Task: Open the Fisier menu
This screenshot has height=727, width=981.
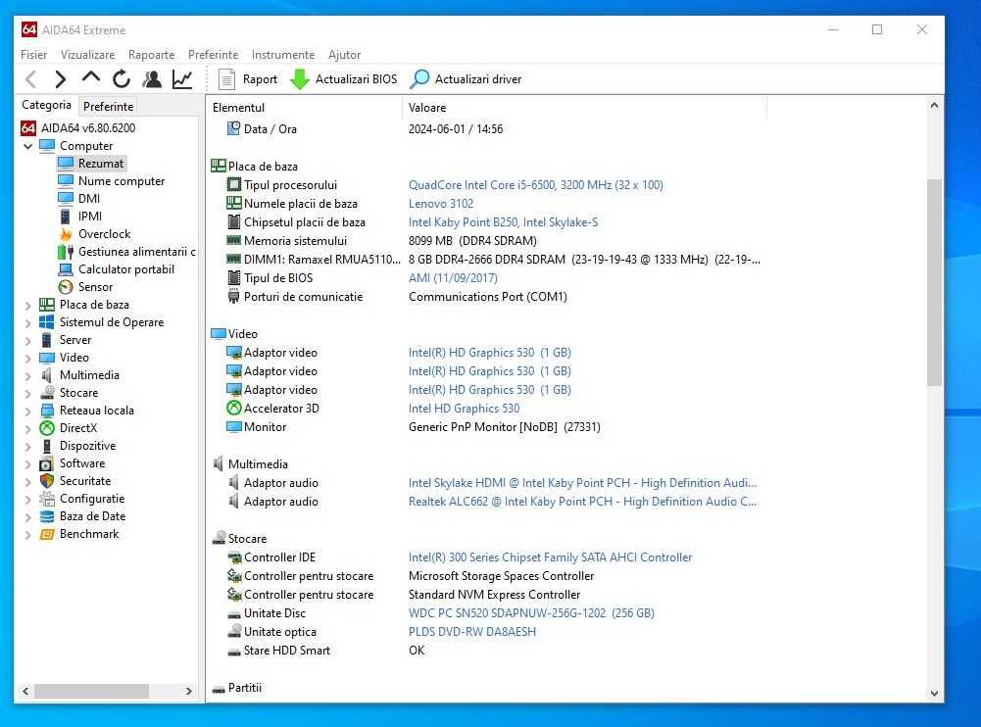Action: click(x=33, y=55)
